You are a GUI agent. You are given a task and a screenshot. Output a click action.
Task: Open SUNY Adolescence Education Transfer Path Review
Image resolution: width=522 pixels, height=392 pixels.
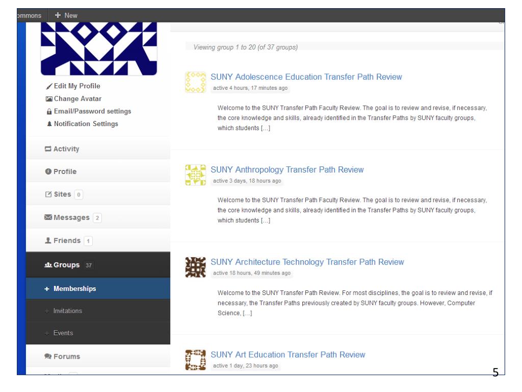pyautogui.click(x=306, y=77)
